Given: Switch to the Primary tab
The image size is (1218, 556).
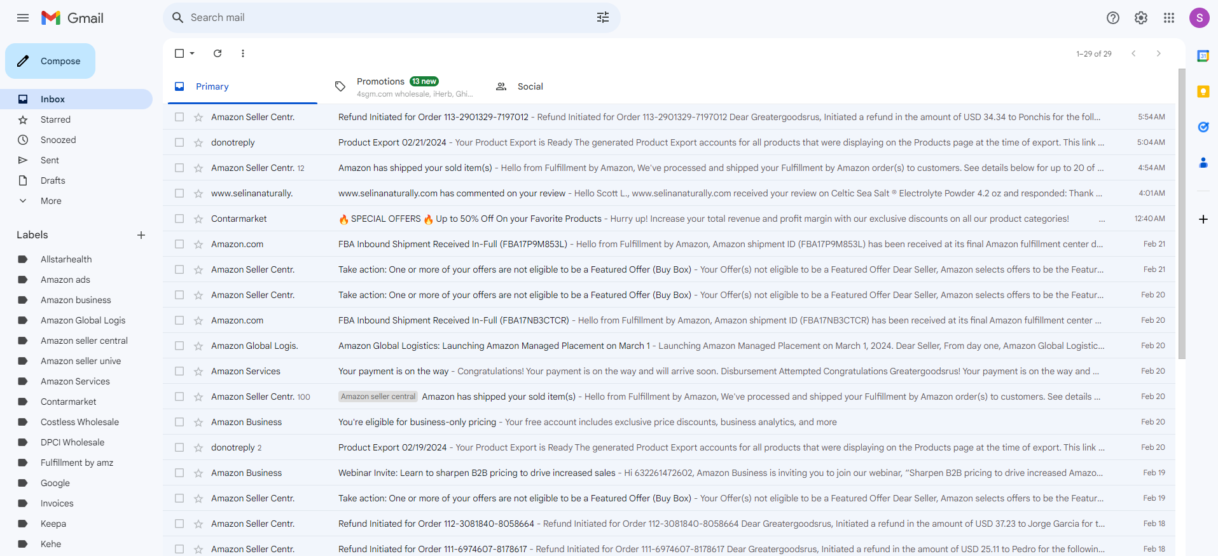Looking at the screenshot, I should pos(242,86).
